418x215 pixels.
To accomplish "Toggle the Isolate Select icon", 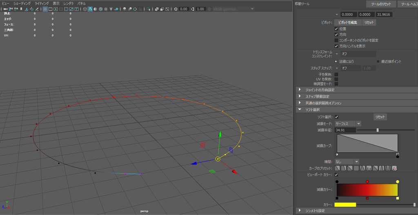I will coord(149,9).
